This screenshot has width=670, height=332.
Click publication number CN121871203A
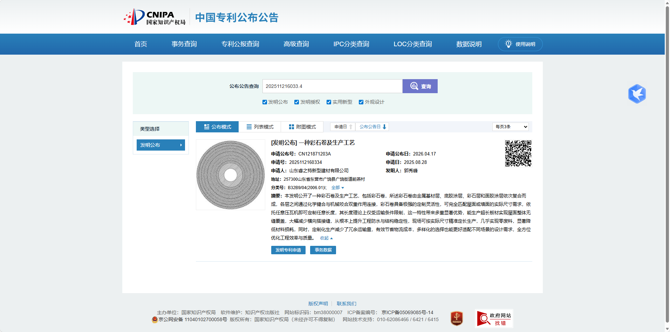click(x=314, y=154)
